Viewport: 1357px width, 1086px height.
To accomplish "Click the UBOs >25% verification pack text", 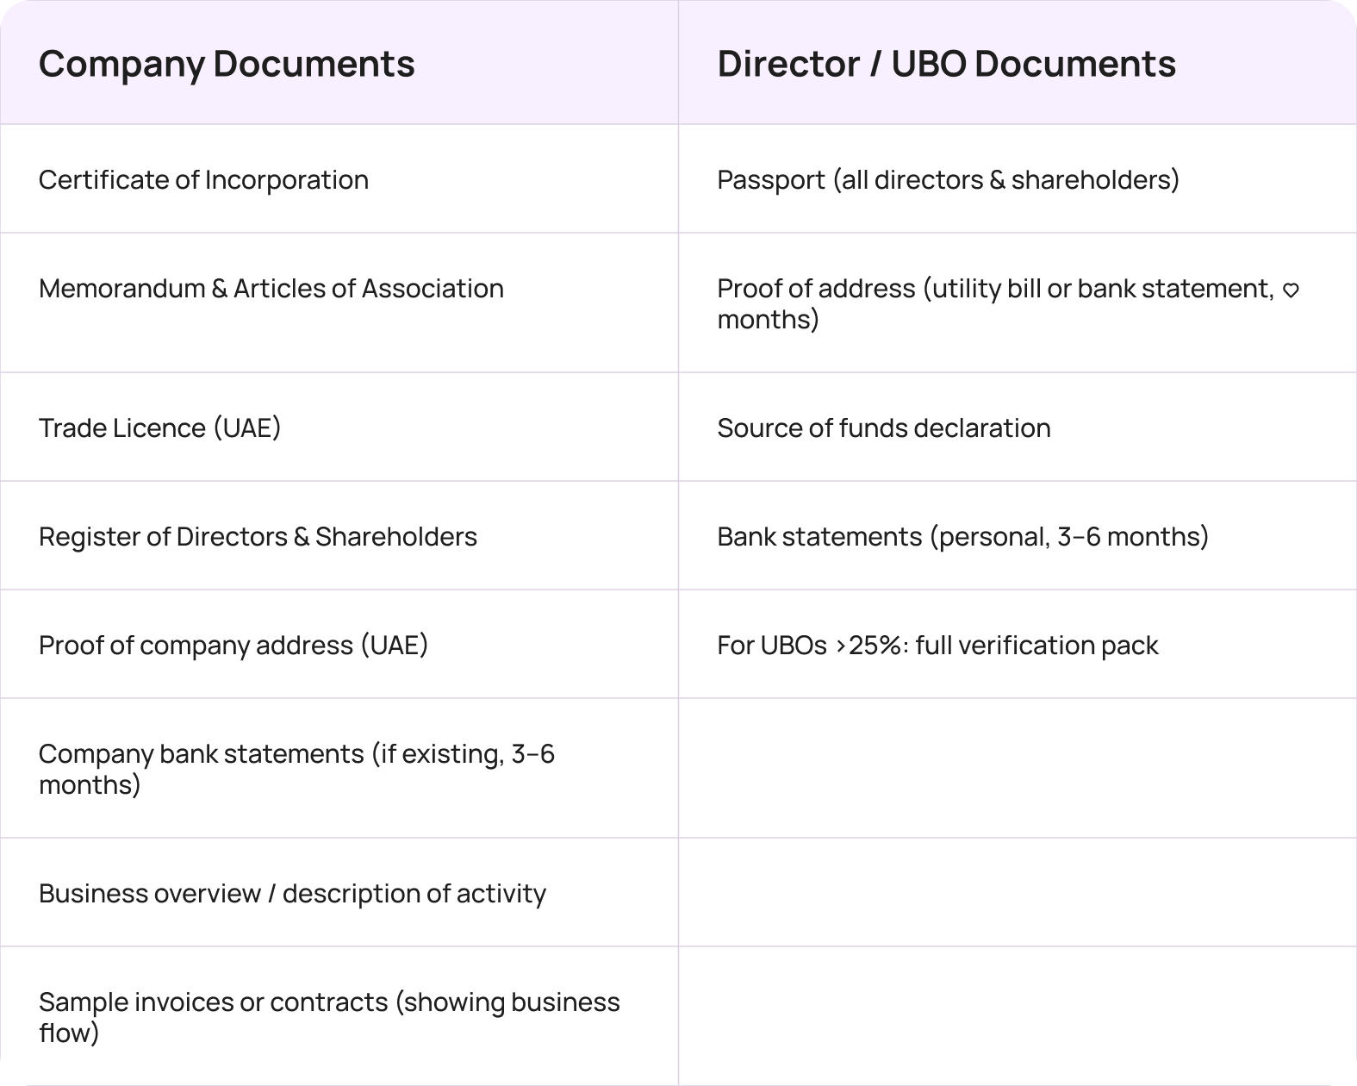I will click(x=937, y=645).
